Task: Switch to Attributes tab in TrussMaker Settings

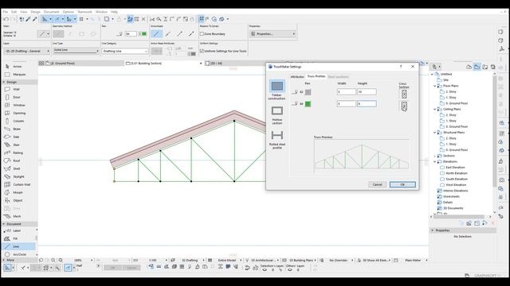Action: point(297,77)
